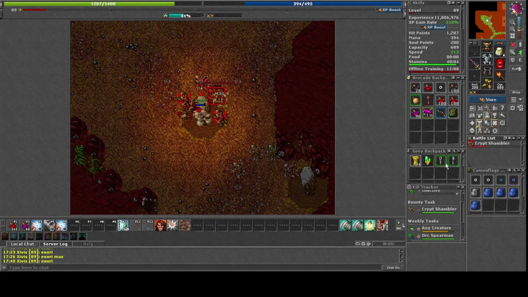This screenshot has width=528, height=297.
Task: Click the legs equipment slot
Action: (x=487, y=71)
